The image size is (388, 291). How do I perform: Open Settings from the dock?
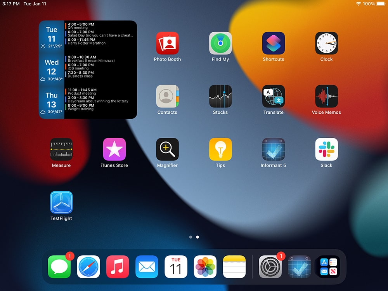pyautogui.click(x=270, y=267)
